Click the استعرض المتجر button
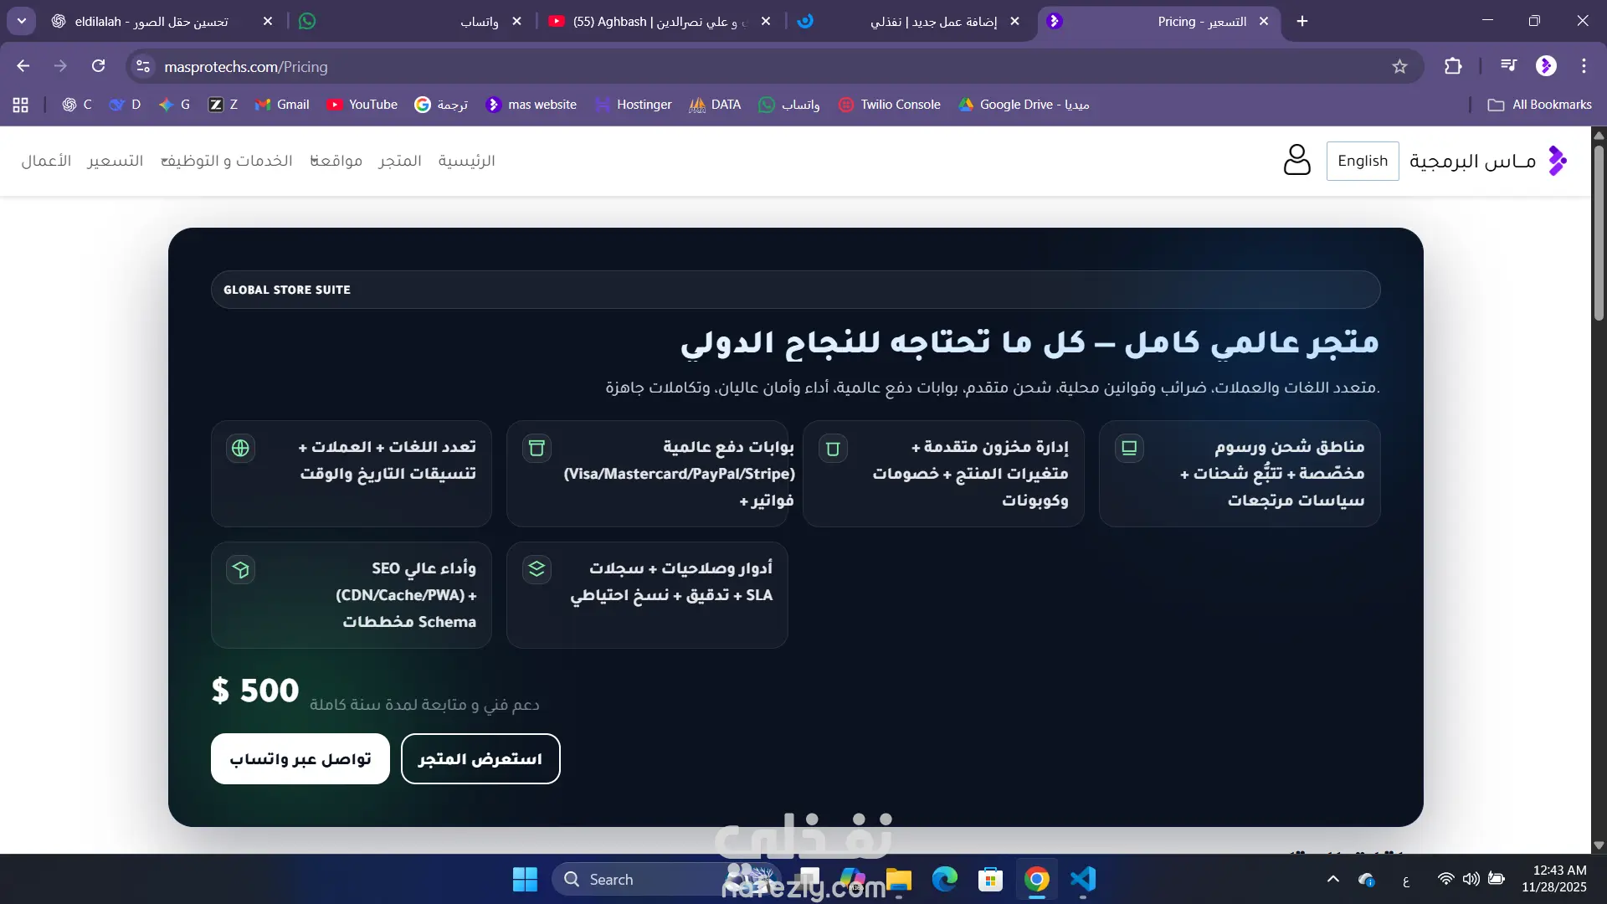 click(480, 758)
